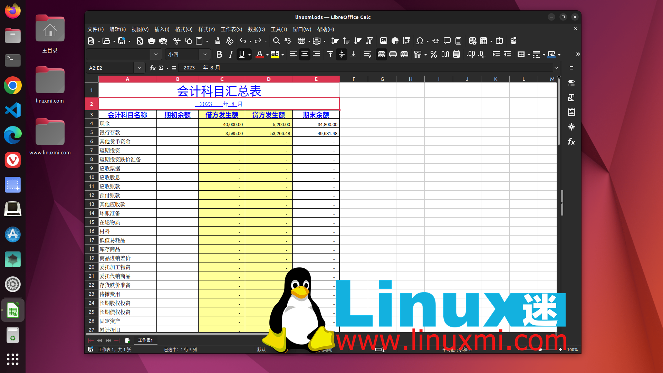Open sidebar Properties panel icon
This screenshot has width=663, height=373.
pos(571,83)
